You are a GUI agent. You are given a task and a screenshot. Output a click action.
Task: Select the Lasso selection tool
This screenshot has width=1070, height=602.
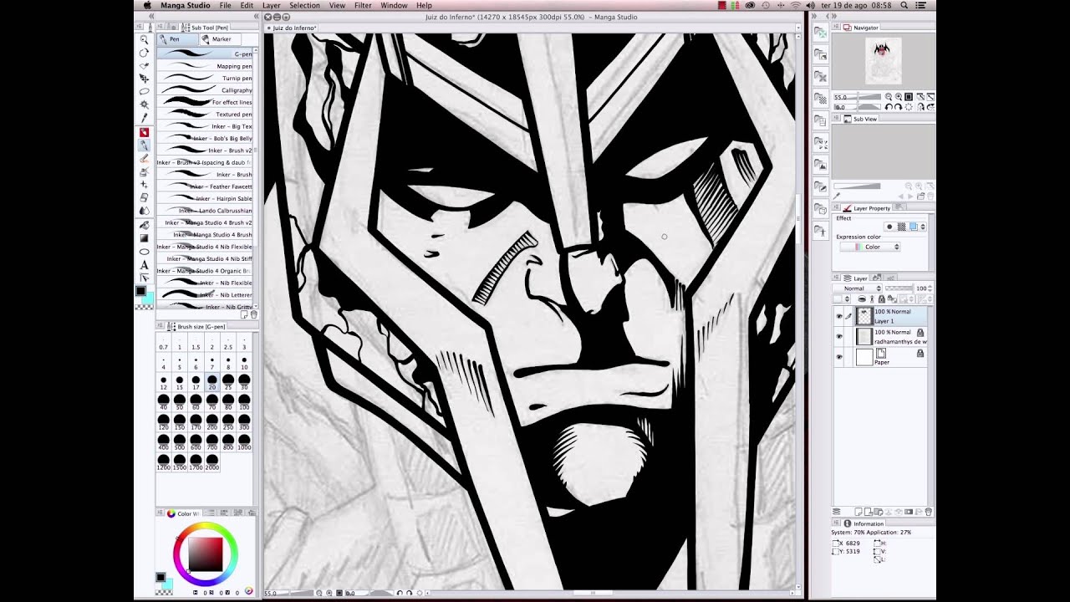click(x=145, y=91)
